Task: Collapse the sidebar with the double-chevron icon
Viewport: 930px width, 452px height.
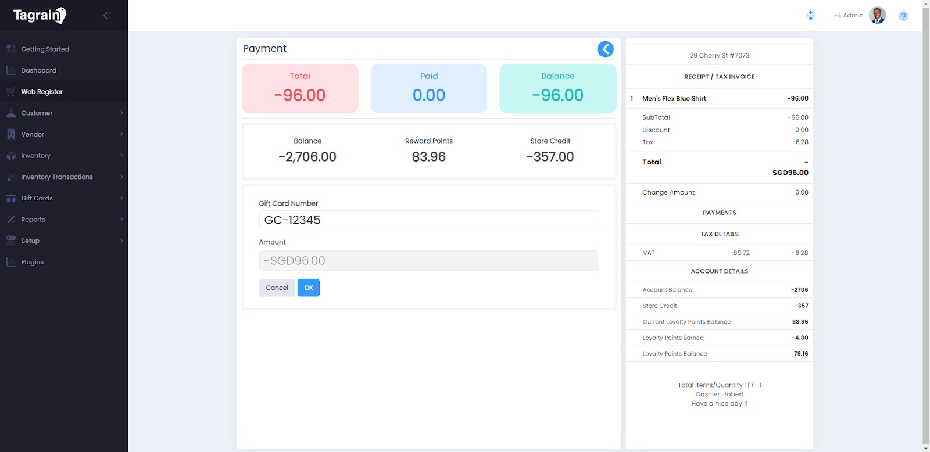Action: 106,16
